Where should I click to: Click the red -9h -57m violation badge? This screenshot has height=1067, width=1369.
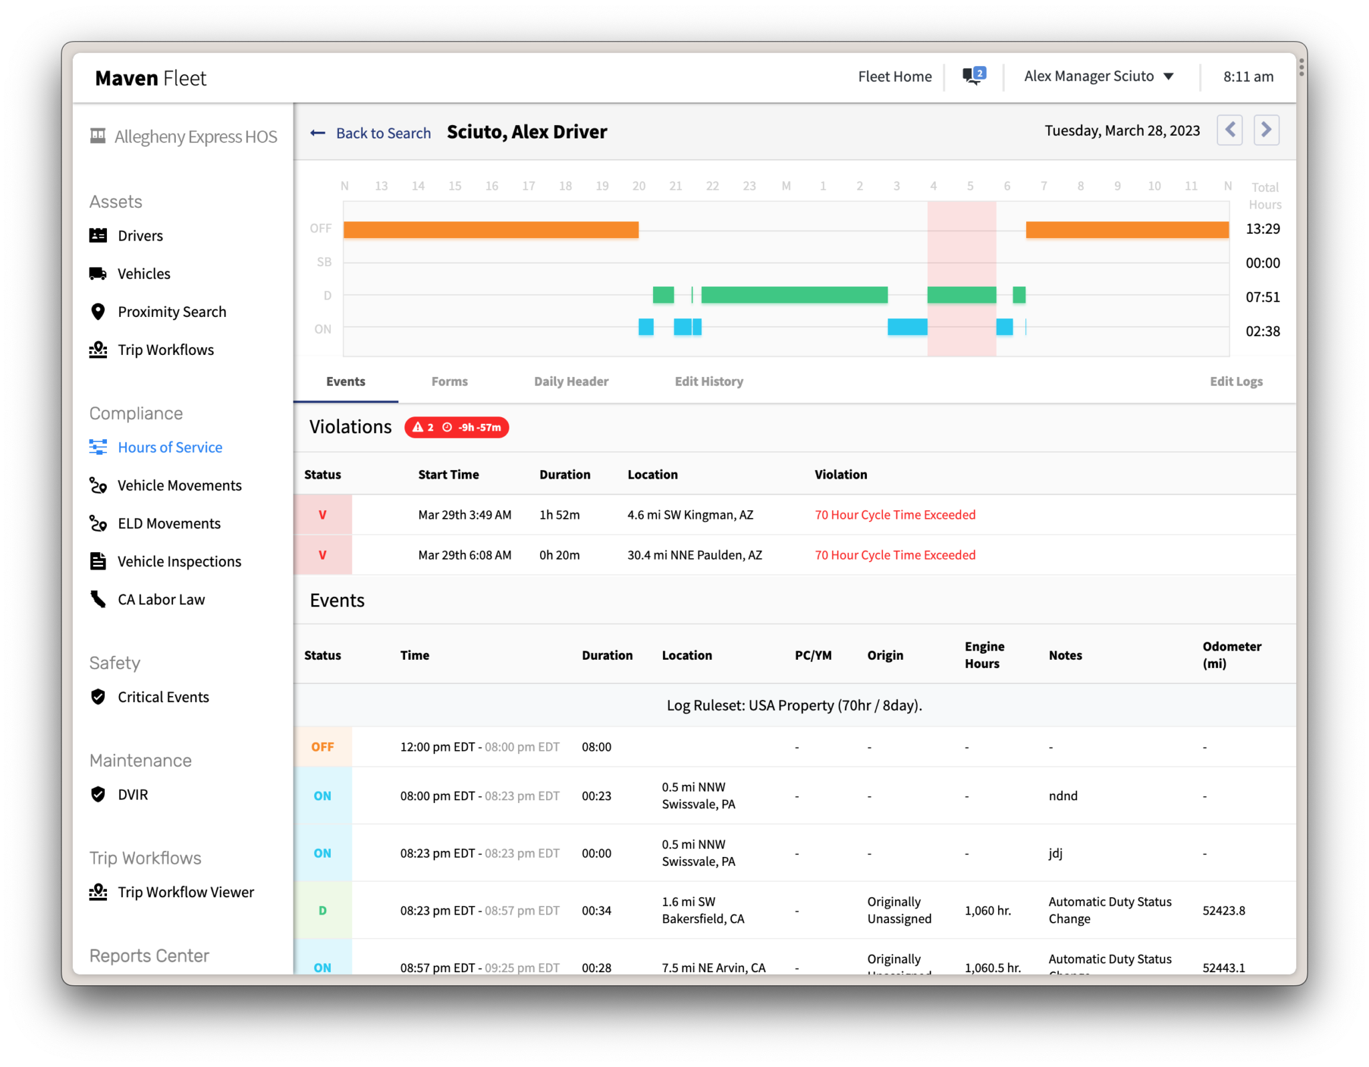pos(457,427)
